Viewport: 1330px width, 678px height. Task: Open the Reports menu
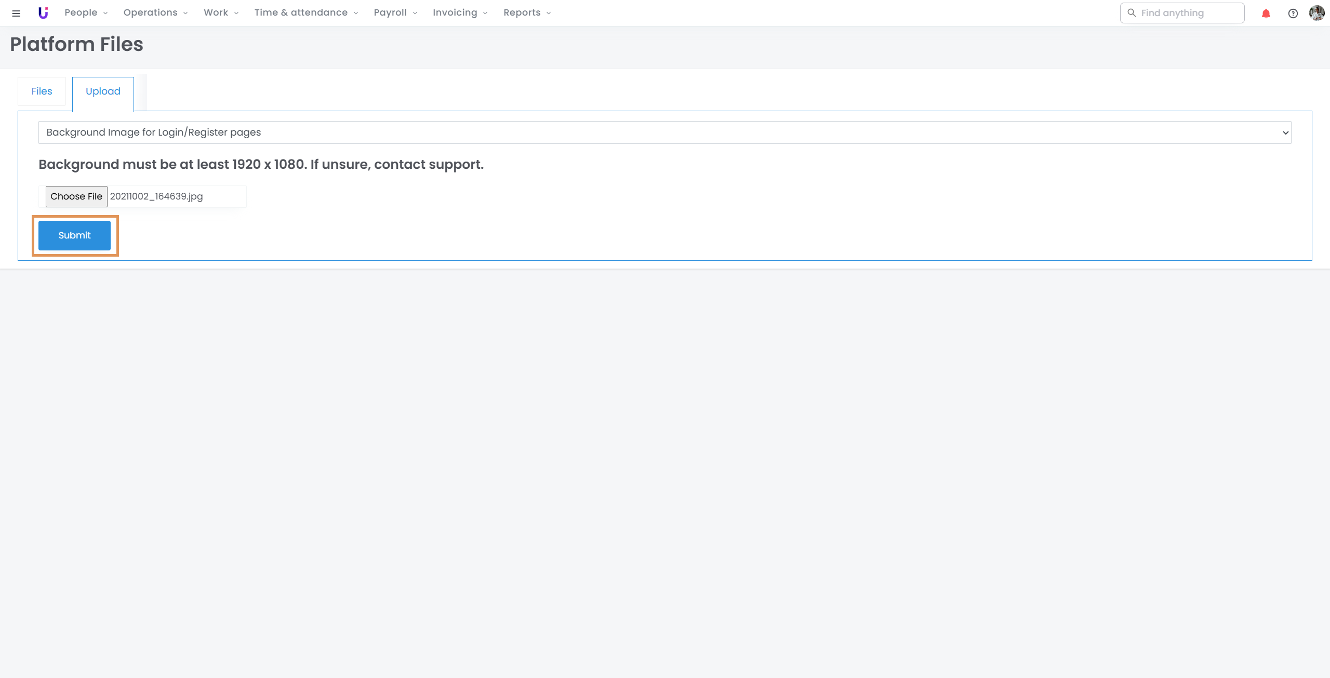527,12
